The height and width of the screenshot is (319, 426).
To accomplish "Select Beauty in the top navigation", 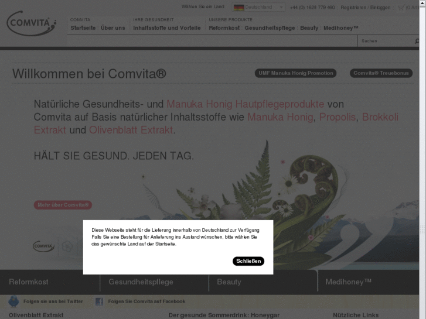I will tap(309, 28).
